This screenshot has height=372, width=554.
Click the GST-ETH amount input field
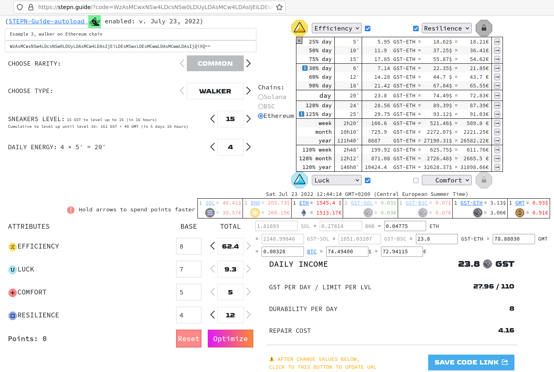tap(514, 239)
